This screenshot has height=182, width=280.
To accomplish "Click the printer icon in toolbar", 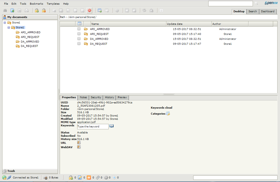I will (27, 11).
